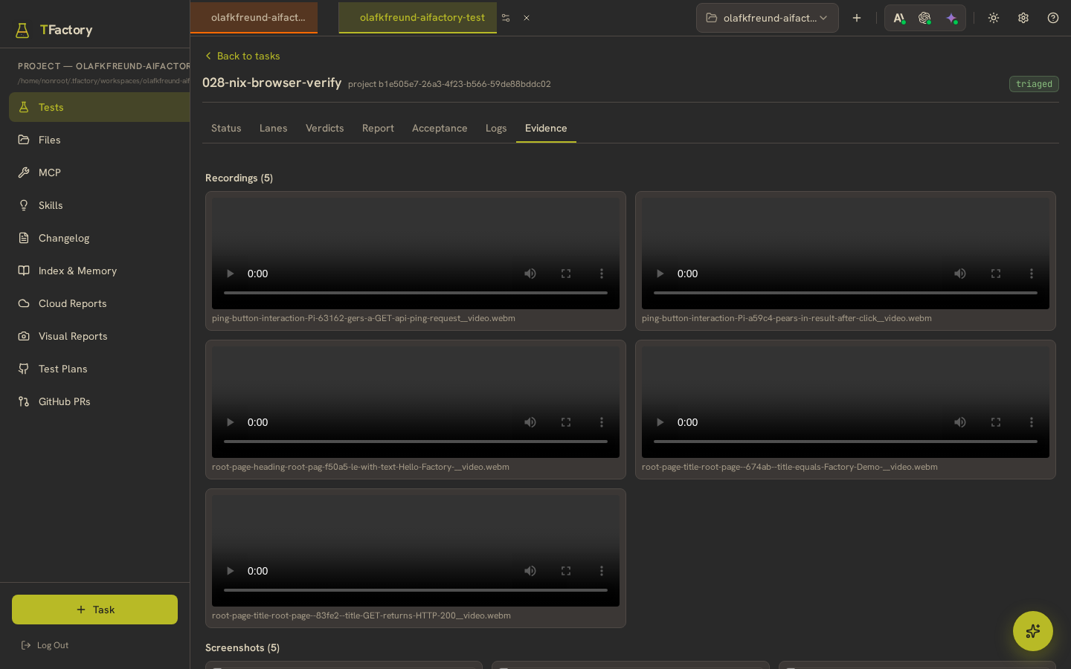This screenshot has height=669, width=1071.
Task: Play the GET-returns-HTTP-200 video
Action: click(x=230, y=571)
